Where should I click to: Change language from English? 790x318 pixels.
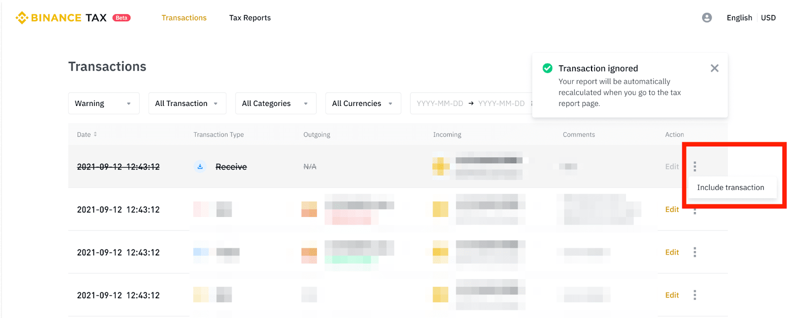[739, 18]
